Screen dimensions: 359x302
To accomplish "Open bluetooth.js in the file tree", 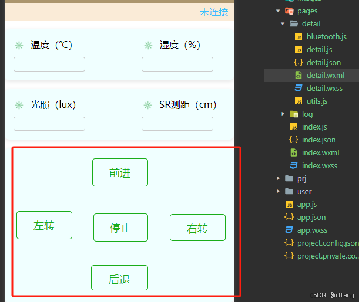I will point(327,36).
